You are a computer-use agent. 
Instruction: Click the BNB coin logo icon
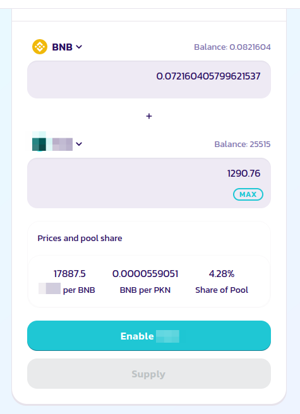[40, 47]
